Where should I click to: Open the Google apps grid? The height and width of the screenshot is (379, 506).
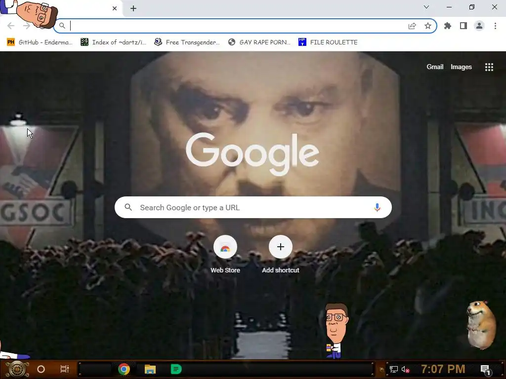[x=489, y=67]
